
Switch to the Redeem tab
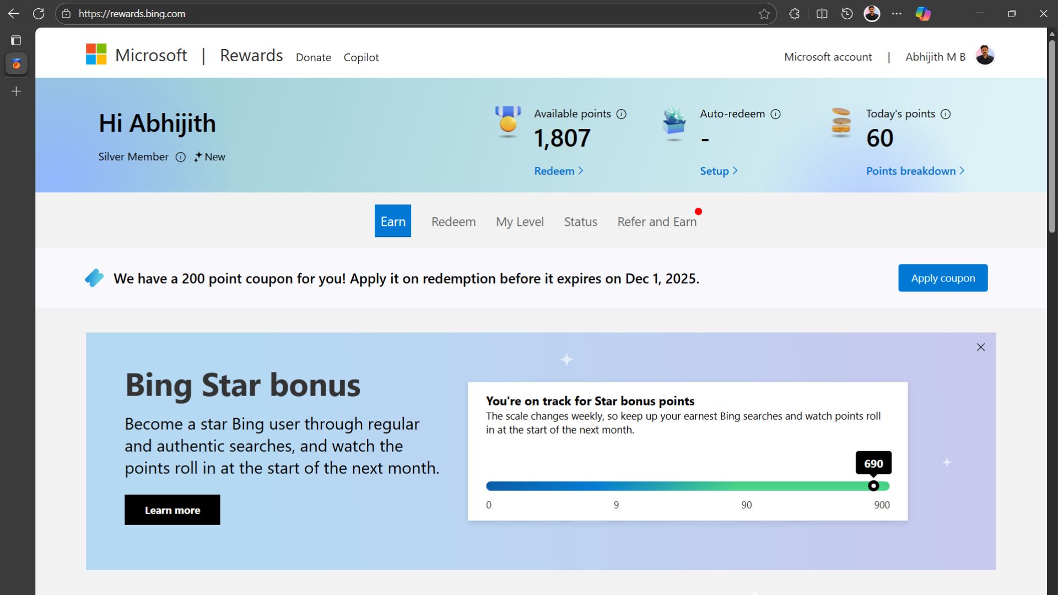click(453, 221)
